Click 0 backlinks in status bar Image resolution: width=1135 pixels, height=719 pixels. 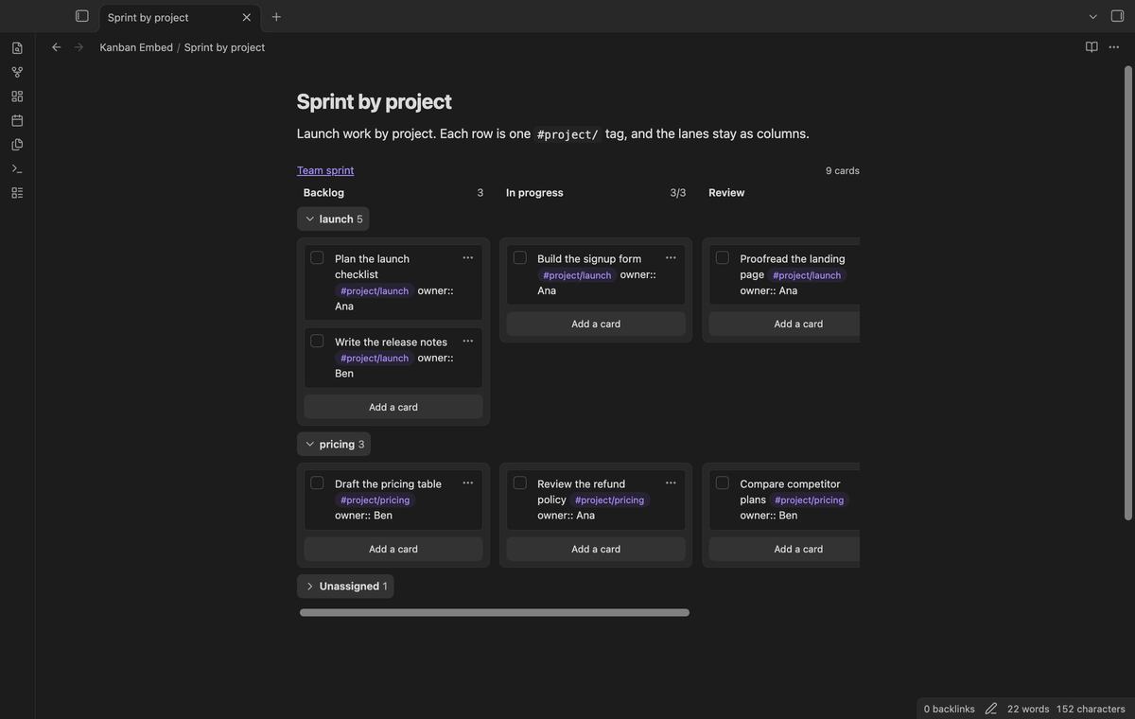coord(949,709)
